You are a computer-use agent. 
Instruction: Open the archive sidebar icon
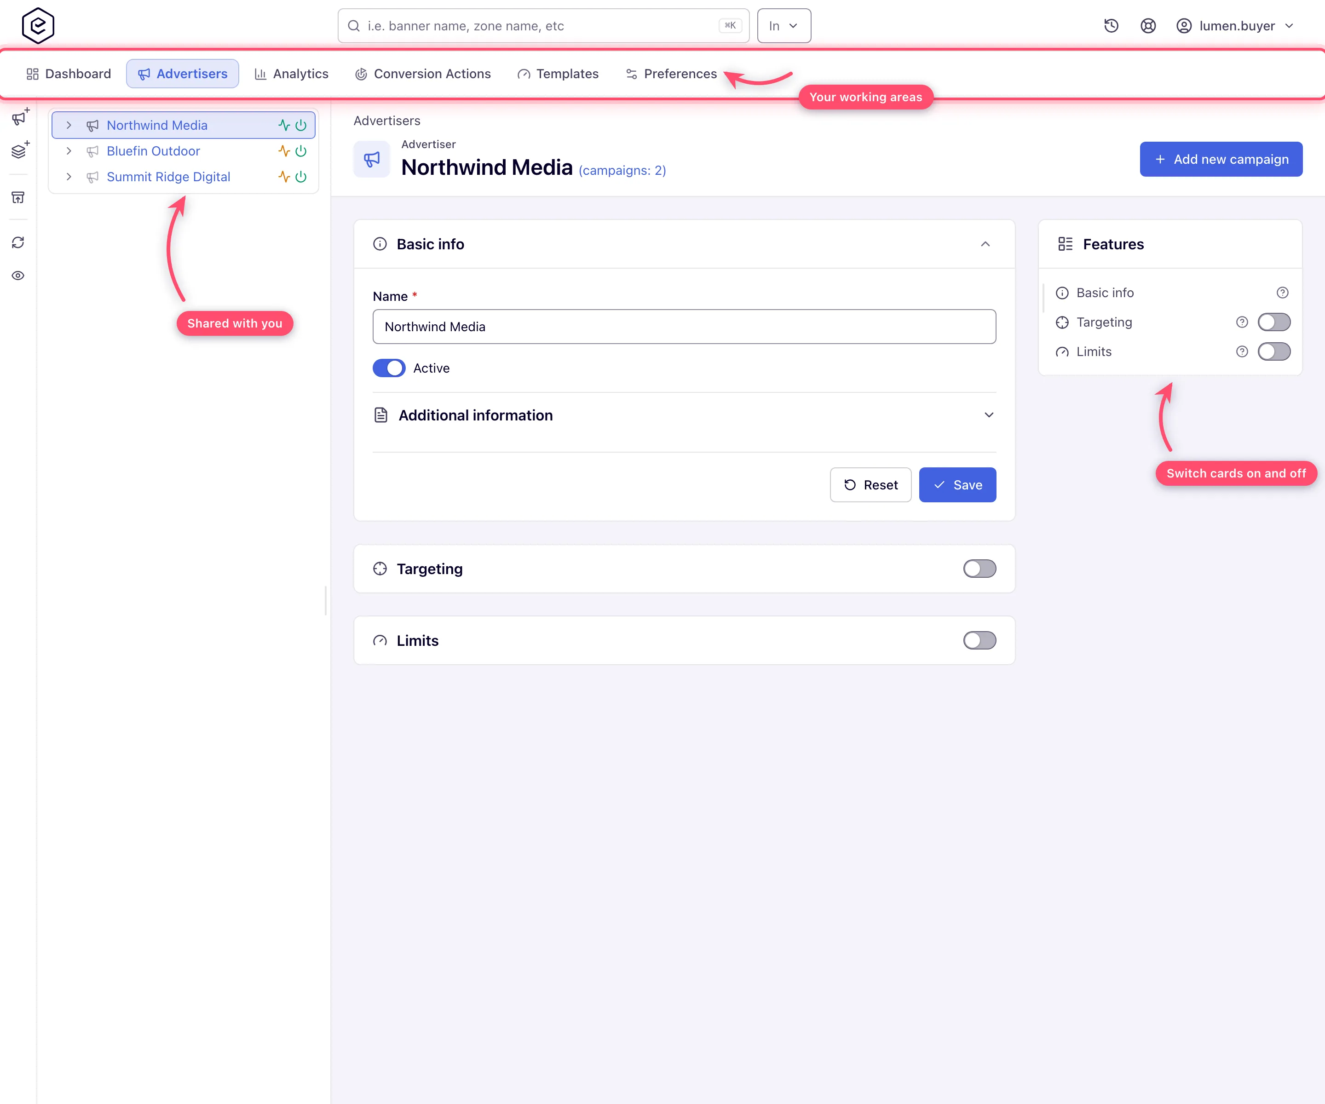pyautogui.click(x=18, y=197)
